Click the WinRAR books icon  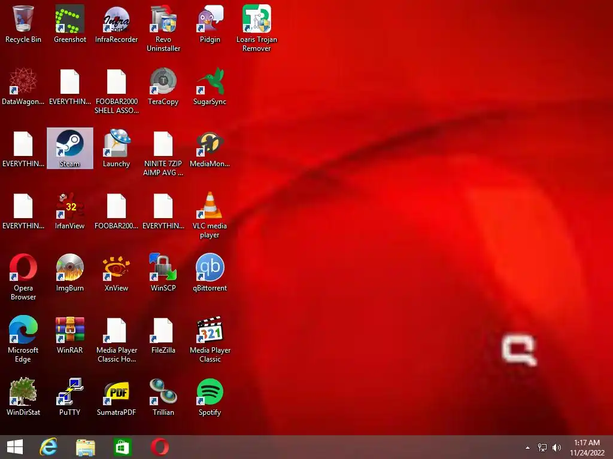click(x=69, y=335)
